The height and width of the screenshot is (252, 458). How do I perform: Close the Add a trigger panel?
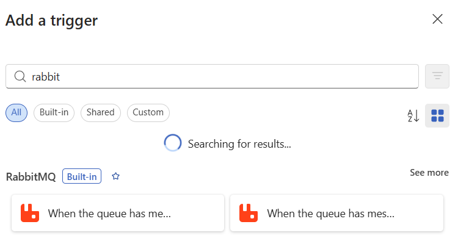point(437,19)
